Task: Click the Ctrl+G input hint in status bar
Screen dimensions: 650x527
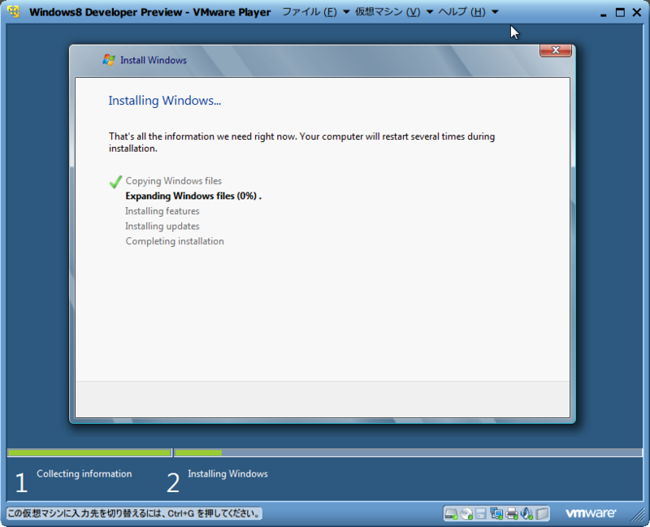Action: pos(134,514)
